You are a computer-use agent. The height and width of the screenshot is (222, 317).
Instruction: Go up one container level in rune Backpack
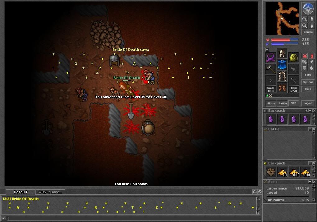306,111
